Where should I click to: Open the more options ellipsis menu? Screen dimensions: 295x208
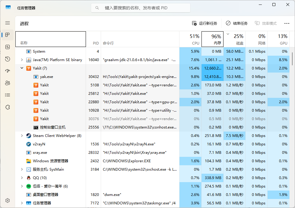pyautogui.click(x=287, y=23)
